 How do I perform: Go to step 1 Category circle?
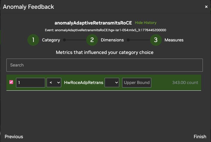click(x=33, y=40)
